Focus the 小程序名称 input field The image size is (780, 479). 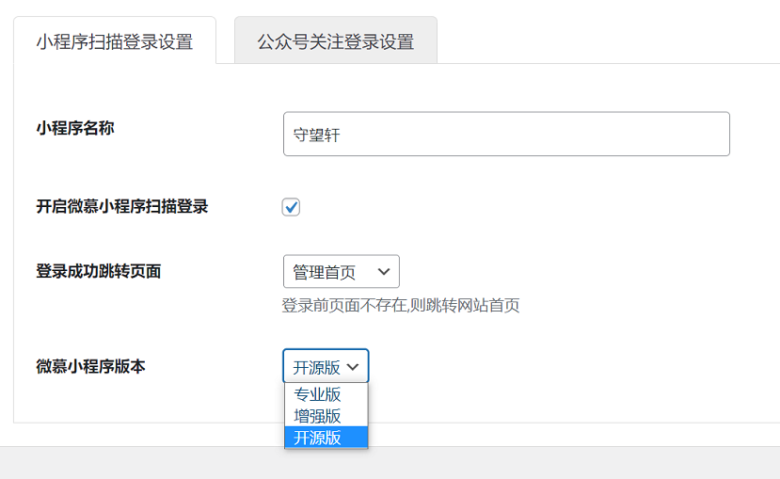point(506,134)
